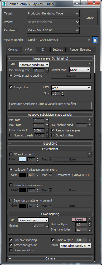Click the Gamma value input field
102x265 pixels.
[39, 226]
